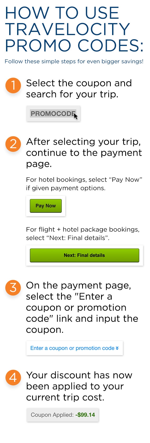Click the Next: Final details button
The height and width of the screenshot is (443, 150).
tap(84, 255)
